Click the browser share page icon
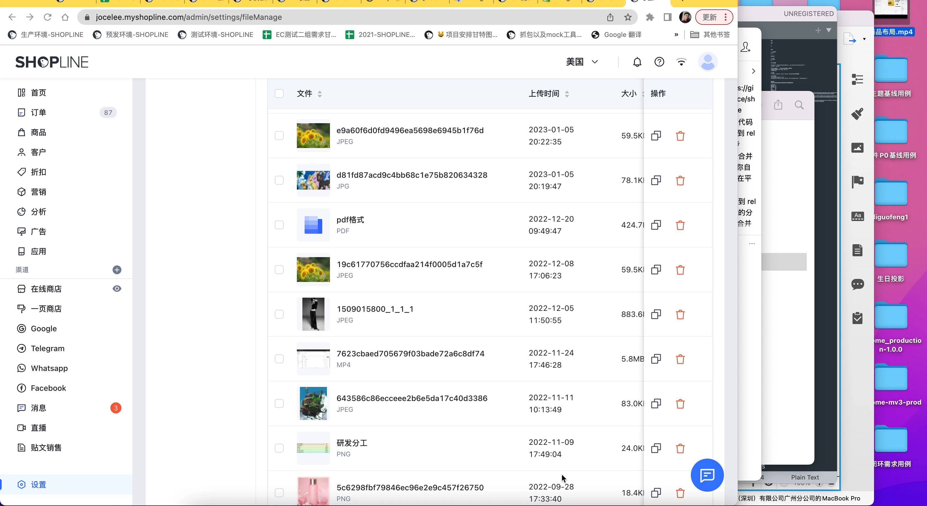 pyautogui.click(x=610, y=17)
